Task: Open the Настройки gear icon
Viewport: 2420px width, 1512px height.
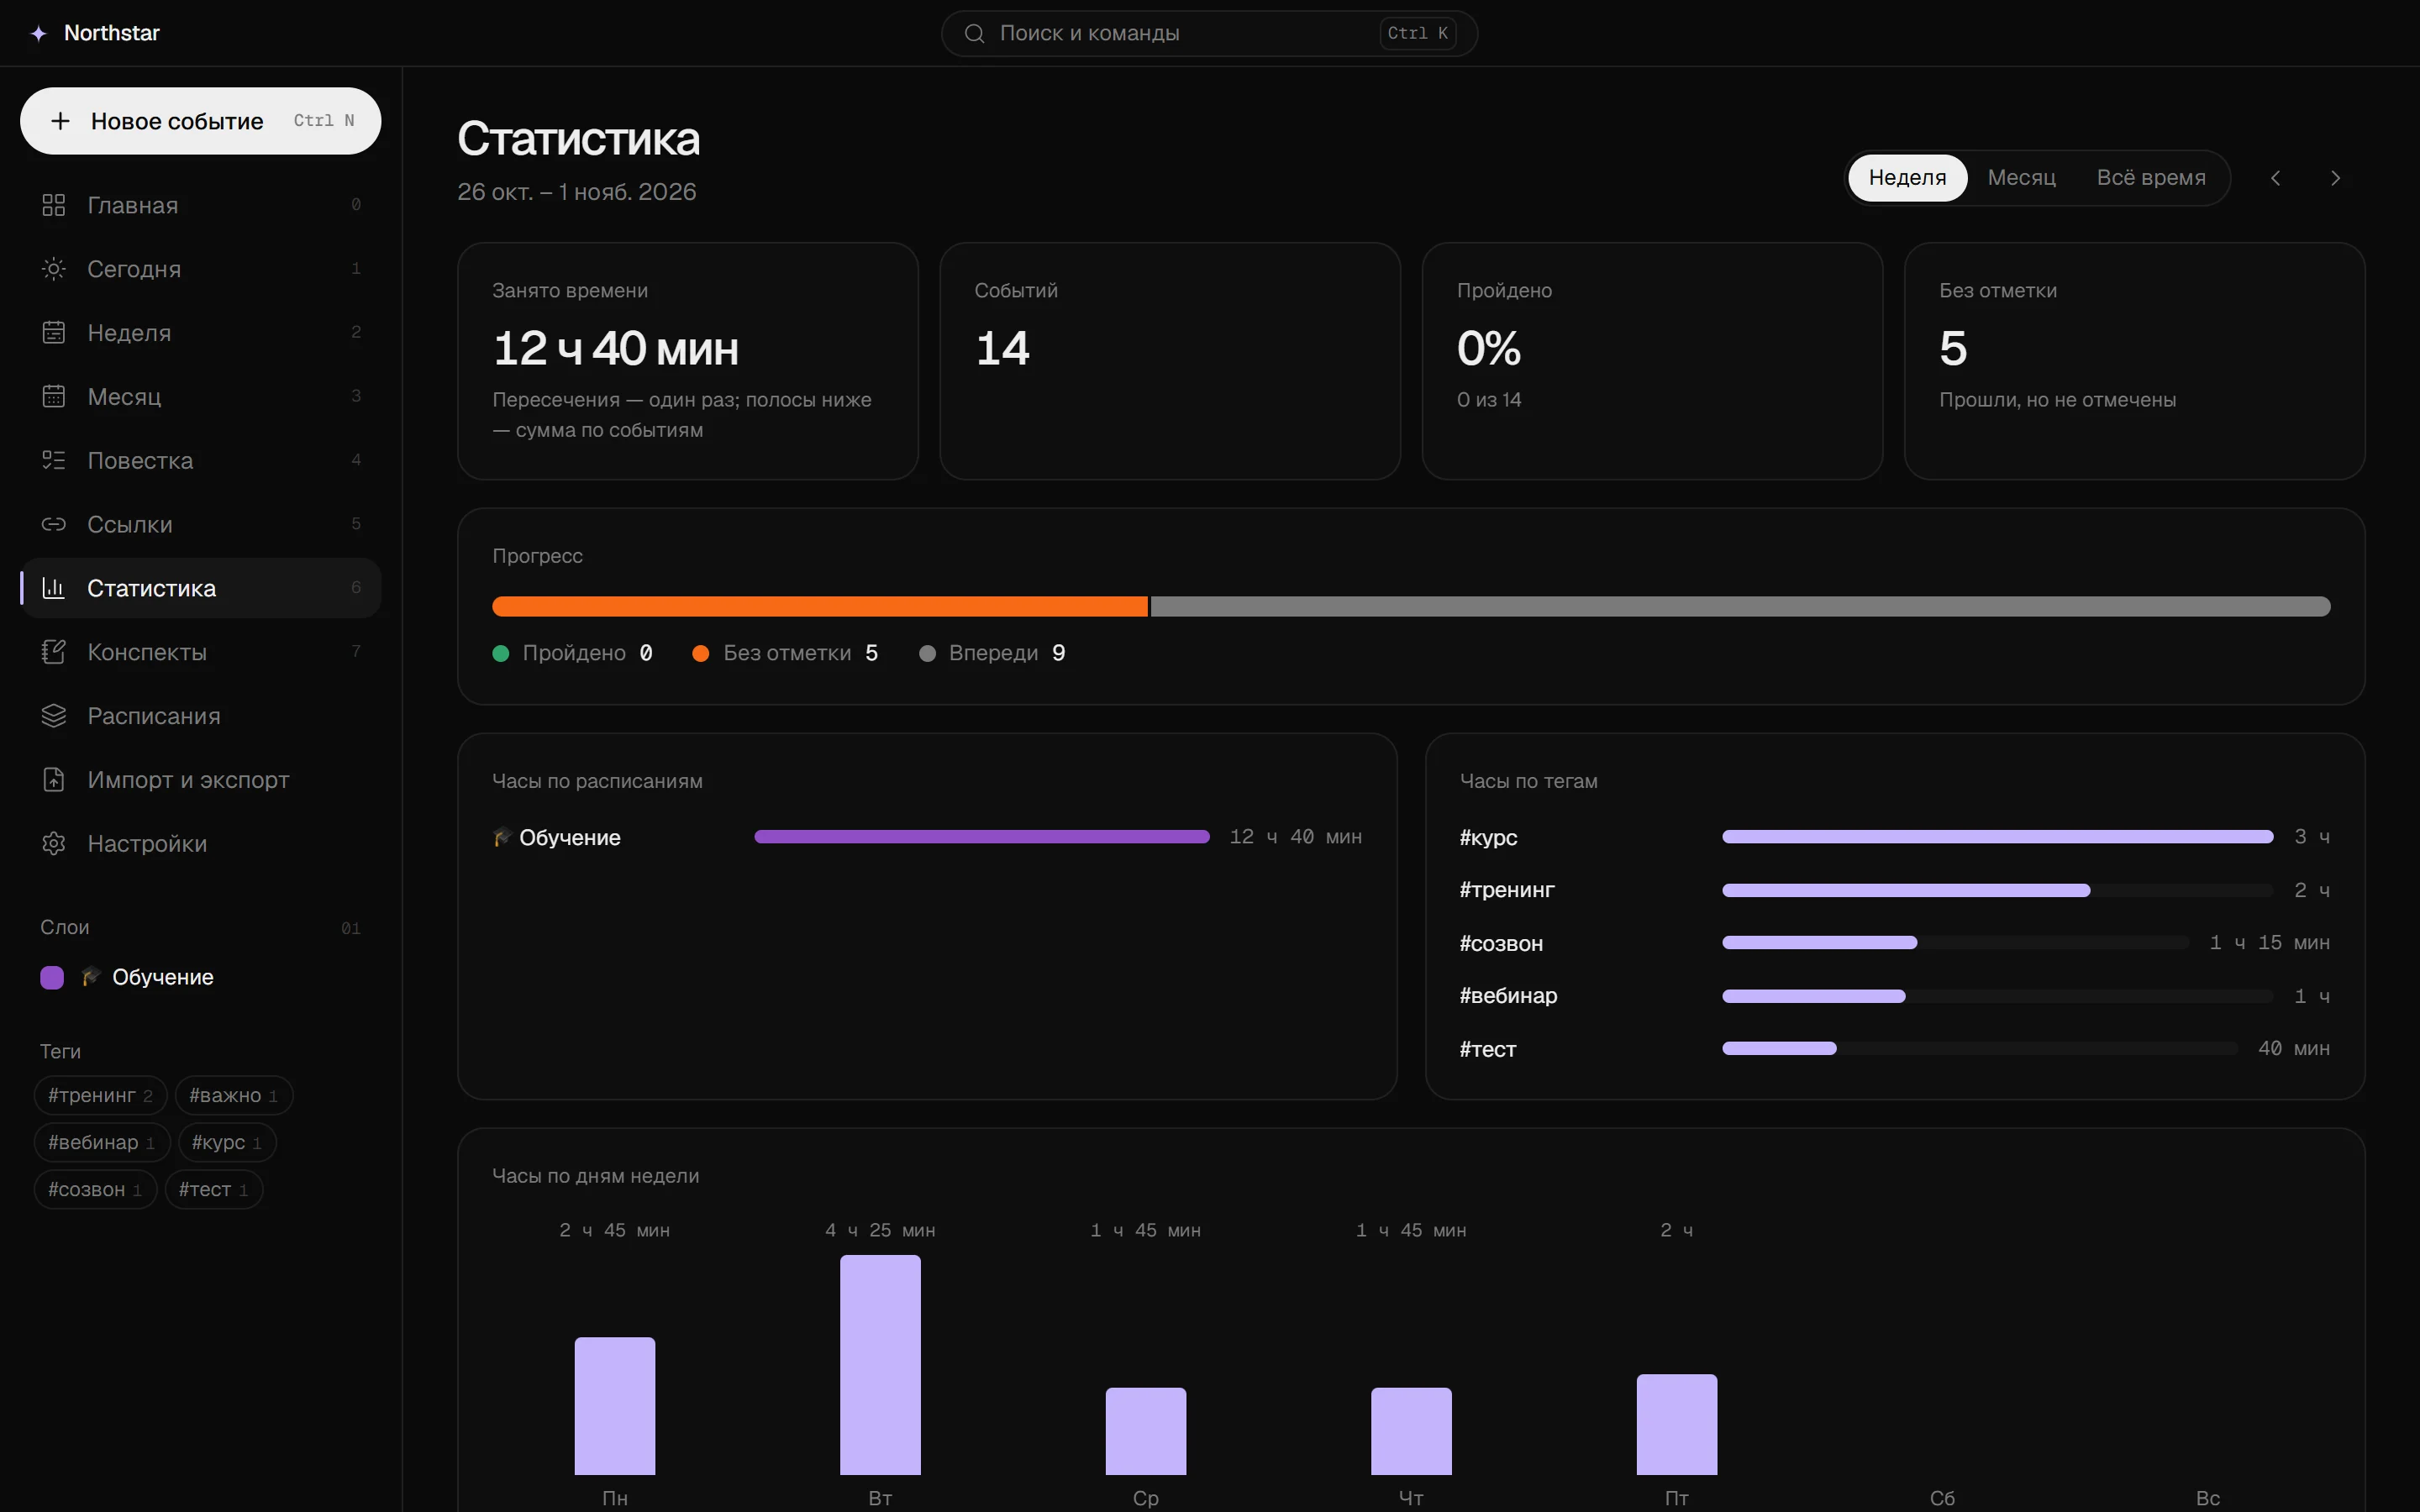Action: point(53,844)
